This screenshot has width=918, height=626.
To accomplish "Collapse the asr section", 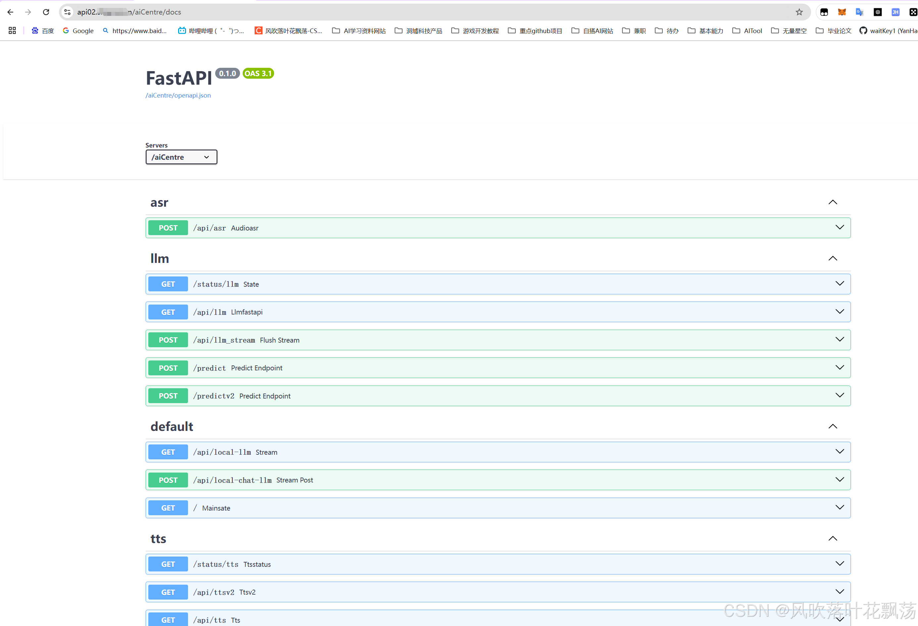I will 833,202.
